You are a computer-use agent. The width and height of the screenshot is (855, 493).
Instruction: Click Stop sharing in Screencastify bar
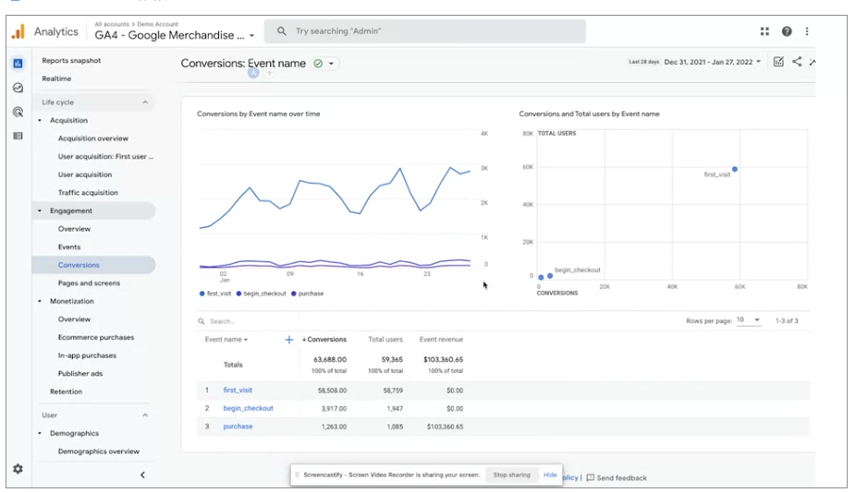(x=511, y=475)
